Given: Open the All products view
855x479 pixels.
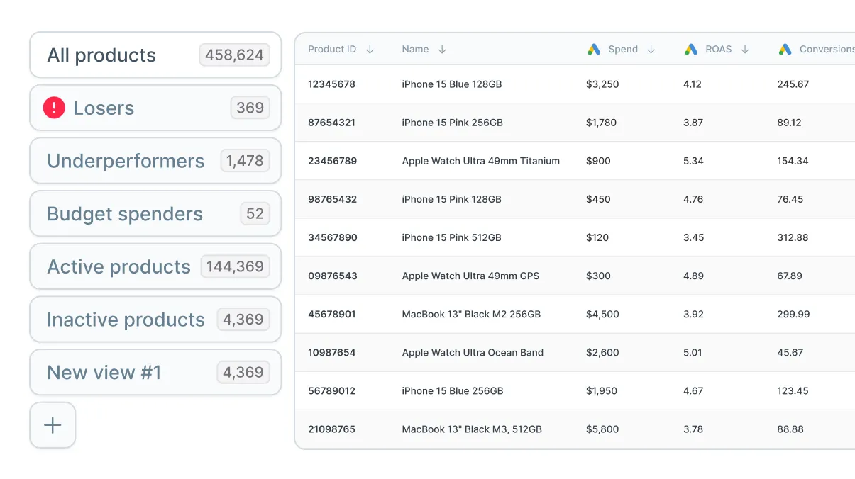Looking at the screenshot, I should pyautogui.click(x=155, y=55).
